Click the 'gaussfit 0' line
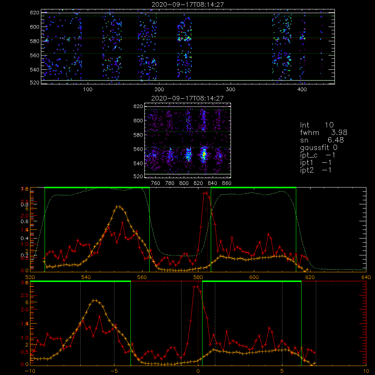Viewport: 375px width, 375px height. click(318, 147)
